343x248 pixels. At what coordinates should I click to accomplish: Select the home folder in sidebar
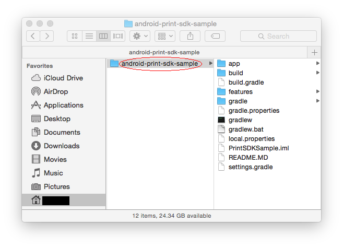64,200
